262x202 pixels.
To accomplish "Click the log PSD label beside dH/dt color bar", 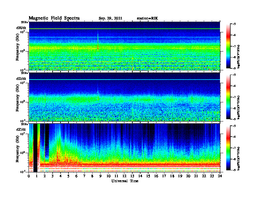I will 239,56.
